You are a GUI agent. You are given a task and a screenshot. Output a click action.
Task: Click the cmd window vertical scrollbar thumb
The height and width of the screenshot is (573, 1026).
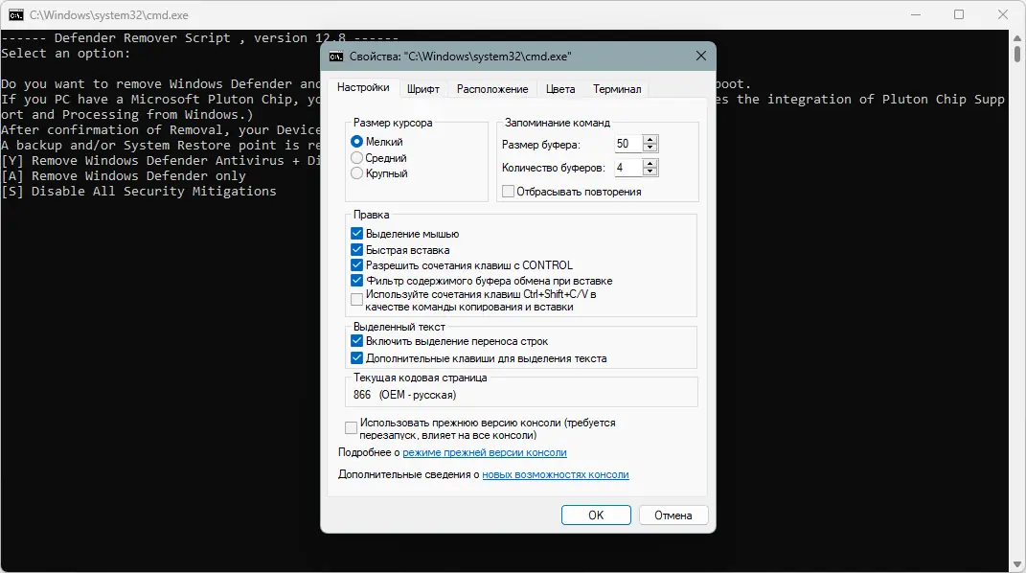click(1017, 53)
